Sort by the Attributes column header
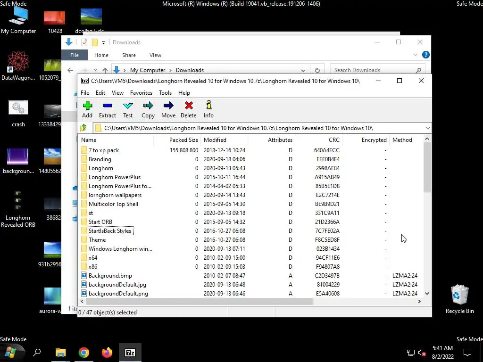Image resolution: width=483 pixels, height=362 pixels. [x=271, y=140]
